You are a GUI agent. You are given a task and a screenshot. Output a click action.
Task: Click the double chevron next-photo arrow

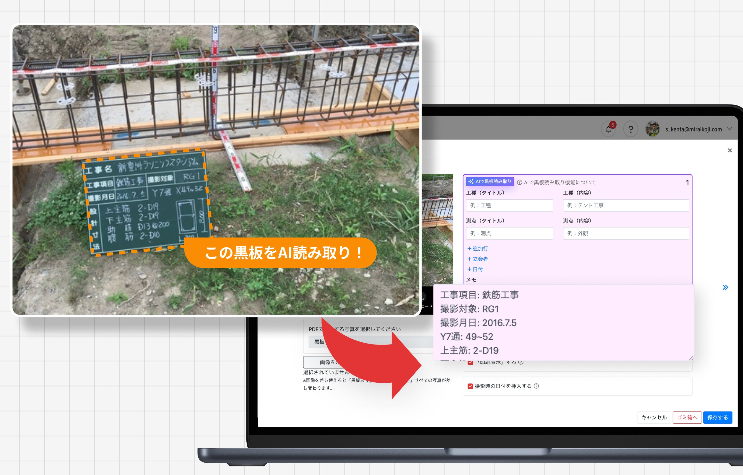pyautogui.click(x=725, y=288)
